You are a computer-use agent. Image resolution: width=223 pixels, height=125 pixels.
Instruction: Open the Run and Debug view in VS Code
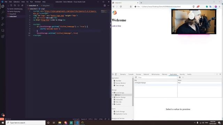point(3,24)
